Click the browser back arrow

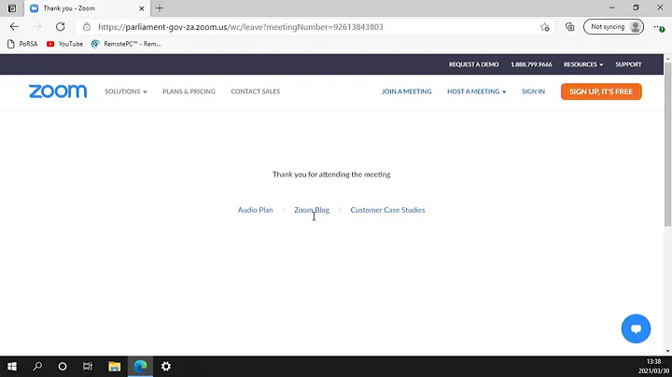(14, 26)
